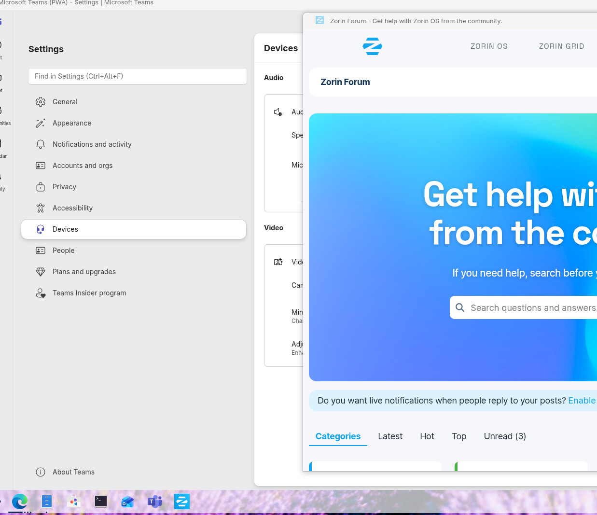597x515 pixels.
Task: Click the Accessibility figure icon
Action: (x=41, y=208)
